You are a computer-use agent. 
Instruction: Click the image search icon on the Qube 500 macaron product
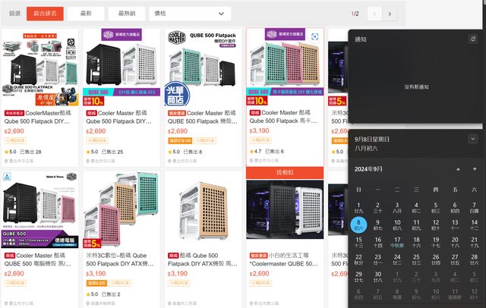pos(318,36)
